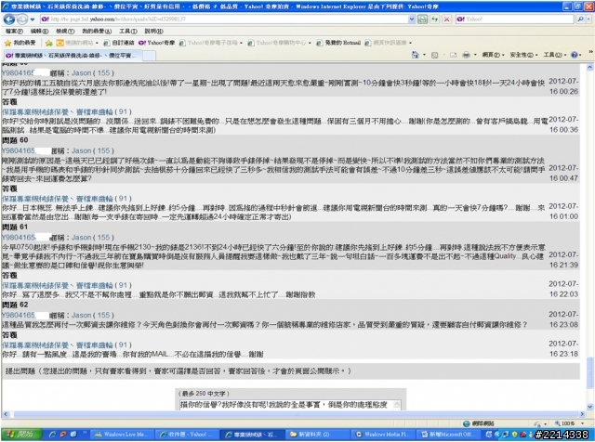Open seller link in answer dated 16 23:18
The height and width of the screenshot is (442, 595).
(58, 344)
